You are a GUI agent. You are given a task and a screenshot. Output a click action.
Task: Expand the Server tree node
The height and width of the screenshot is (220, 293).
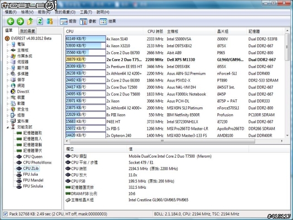pos(8,62)
